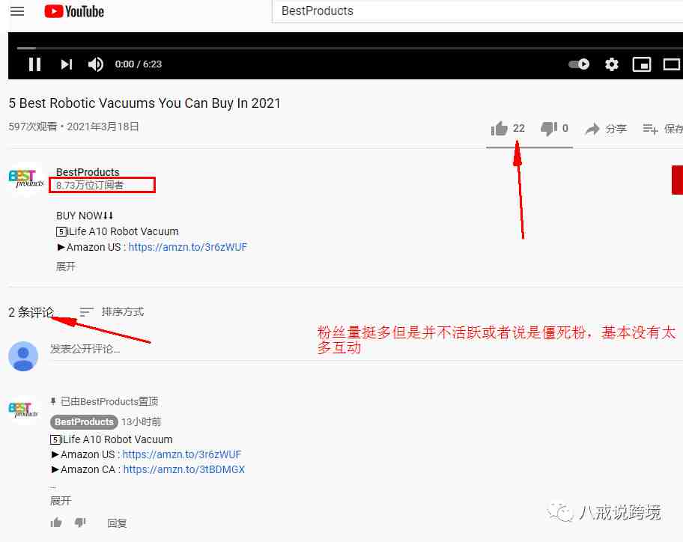Enable theater mode view

tap(672, 64)
